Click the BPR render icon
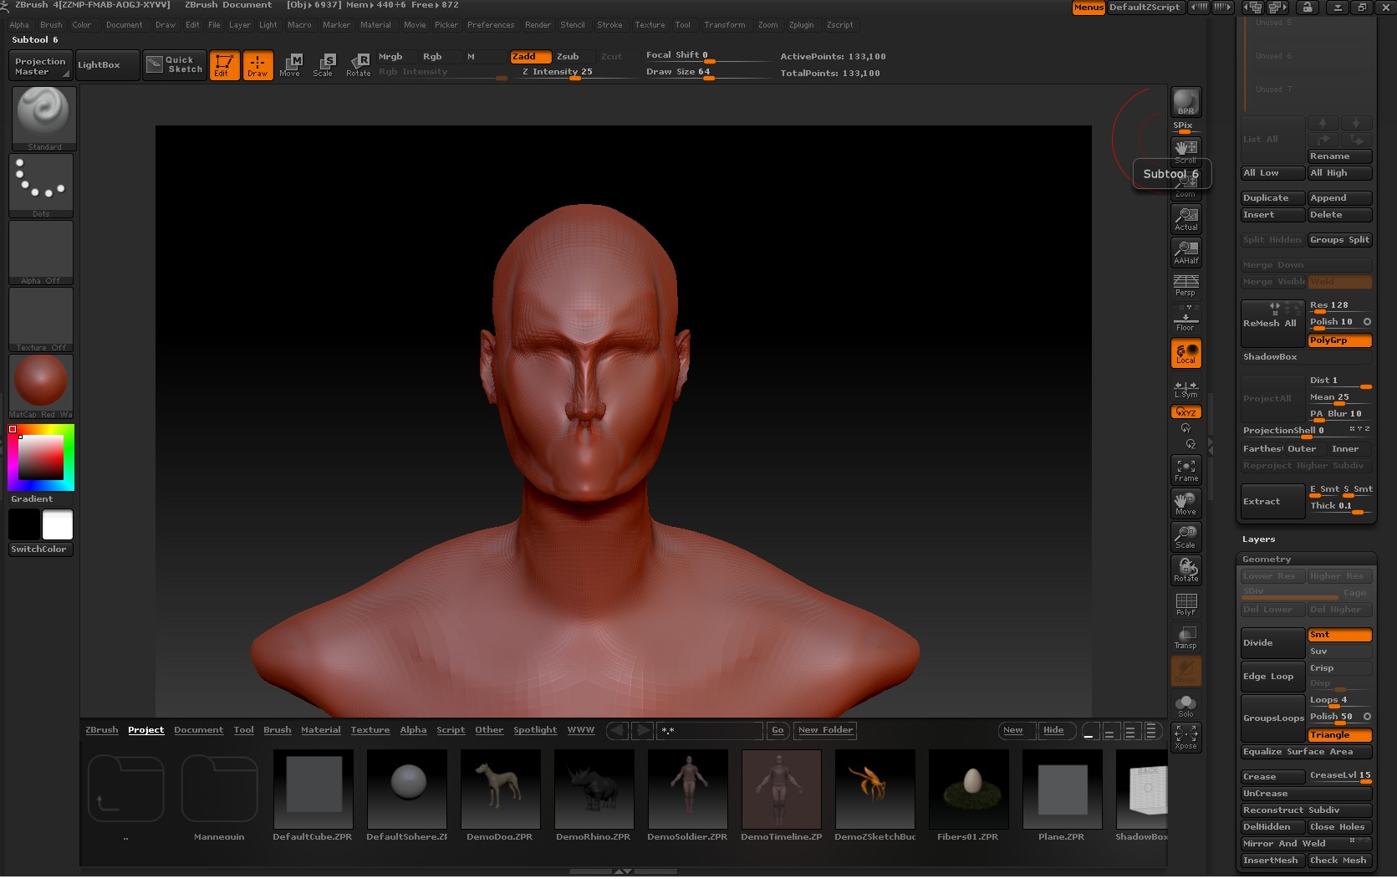This screenshot has height=879, width=1397. tap(1185, 102)
